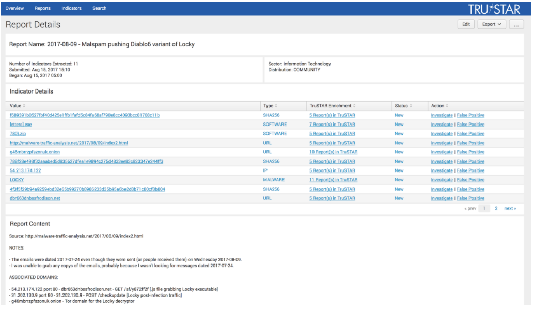Expand sorting options on the Action header
Screen dimensions: 534x310
pyautogui.click(x=447, y=105)
